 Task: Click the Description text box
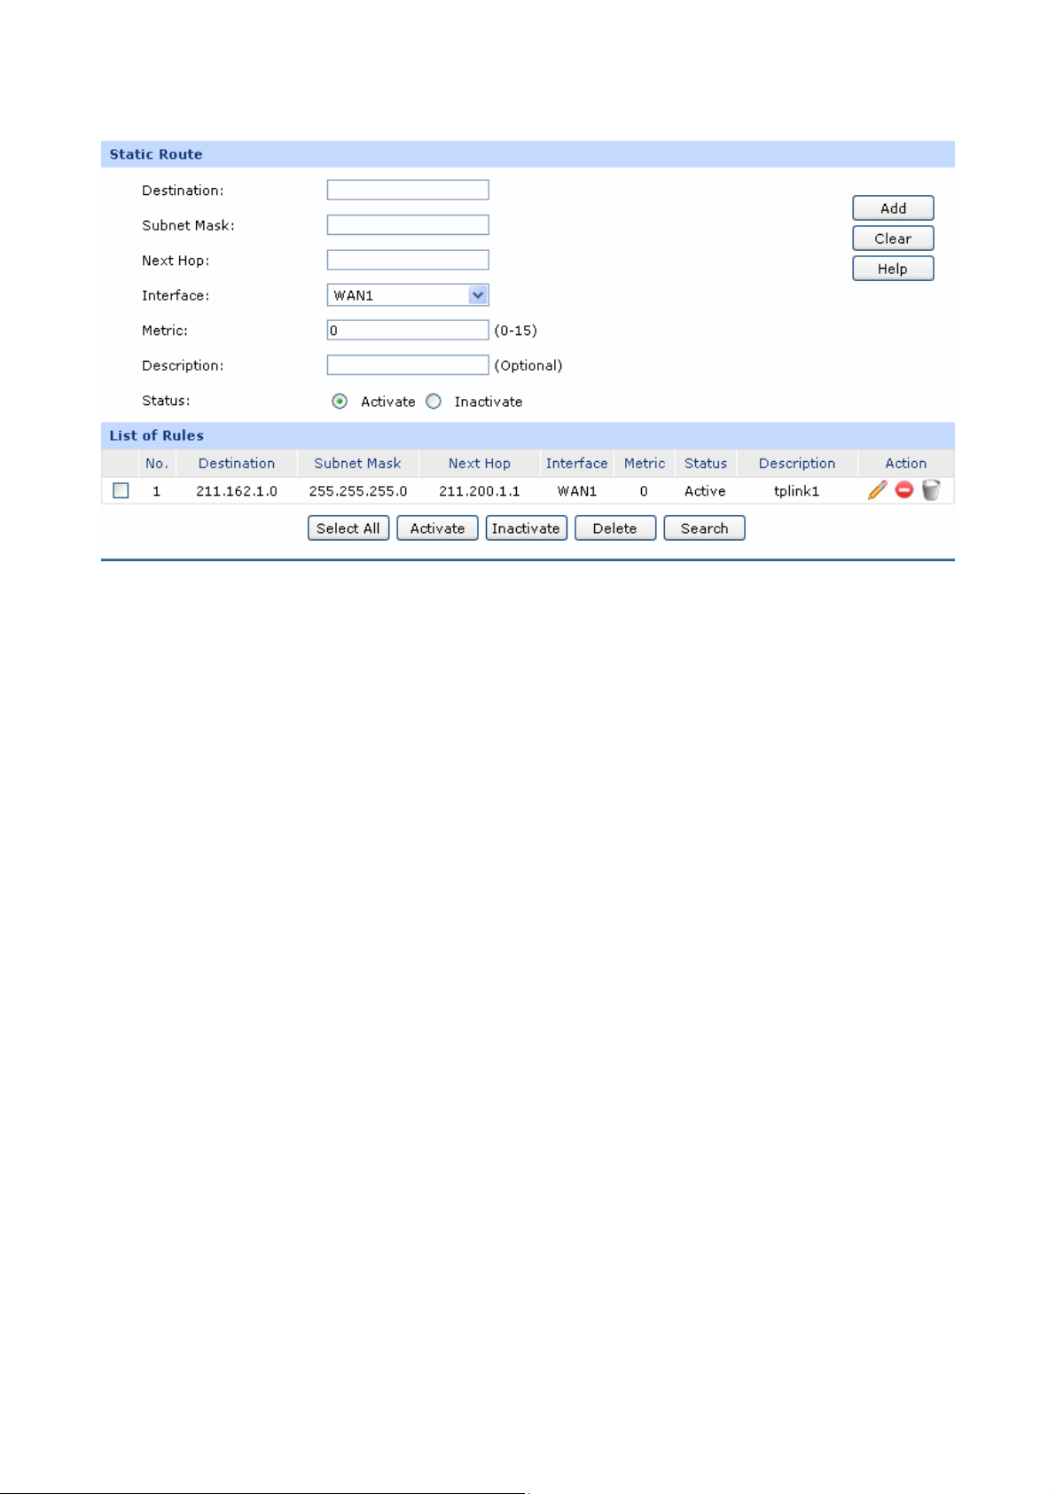pyautogui.click(x=408, y=365)
